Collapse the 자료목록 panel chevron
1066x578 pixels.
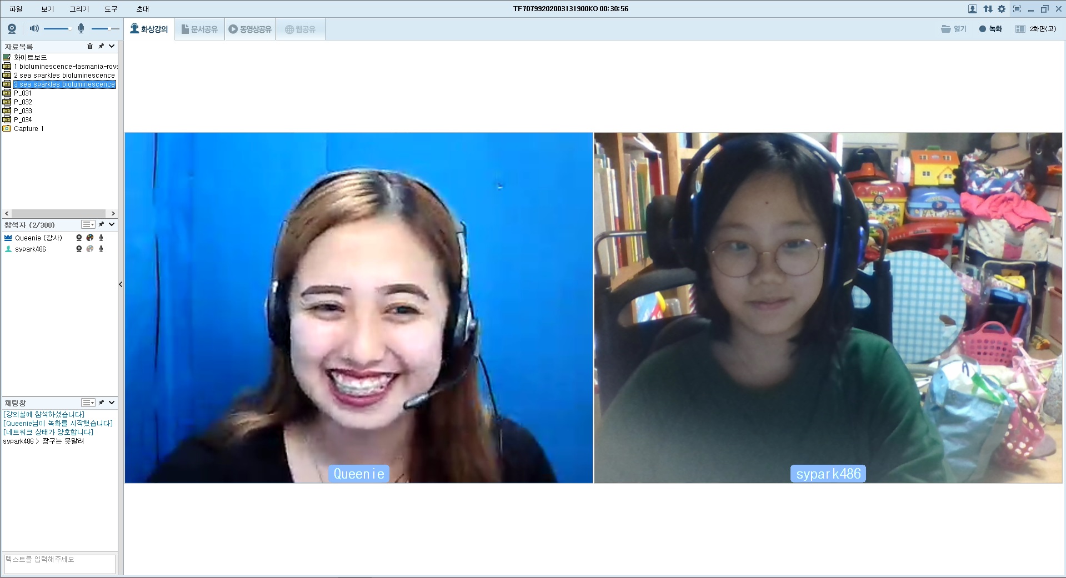pos(112,46)
